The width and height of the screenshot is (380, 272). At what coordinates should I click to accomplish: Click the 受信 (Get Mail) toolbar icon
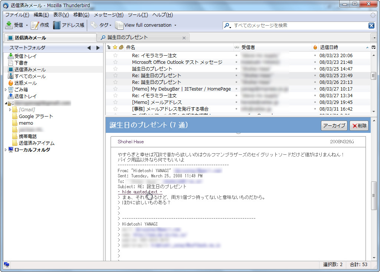(x=9, y=25)
